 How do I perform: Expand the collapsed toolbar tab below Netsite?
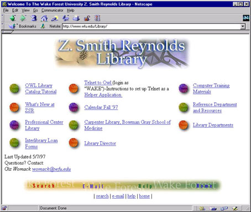coord(7,32)
